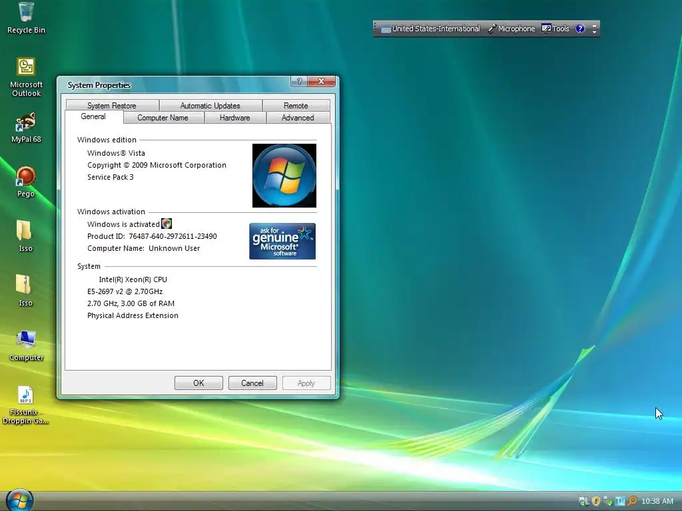Click the Windows flag computer tray icon

(x=583, y=501)
